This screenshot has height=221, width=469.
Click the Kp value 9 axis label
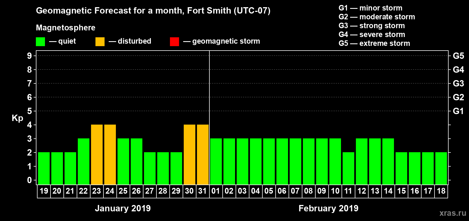click(29, 56)
